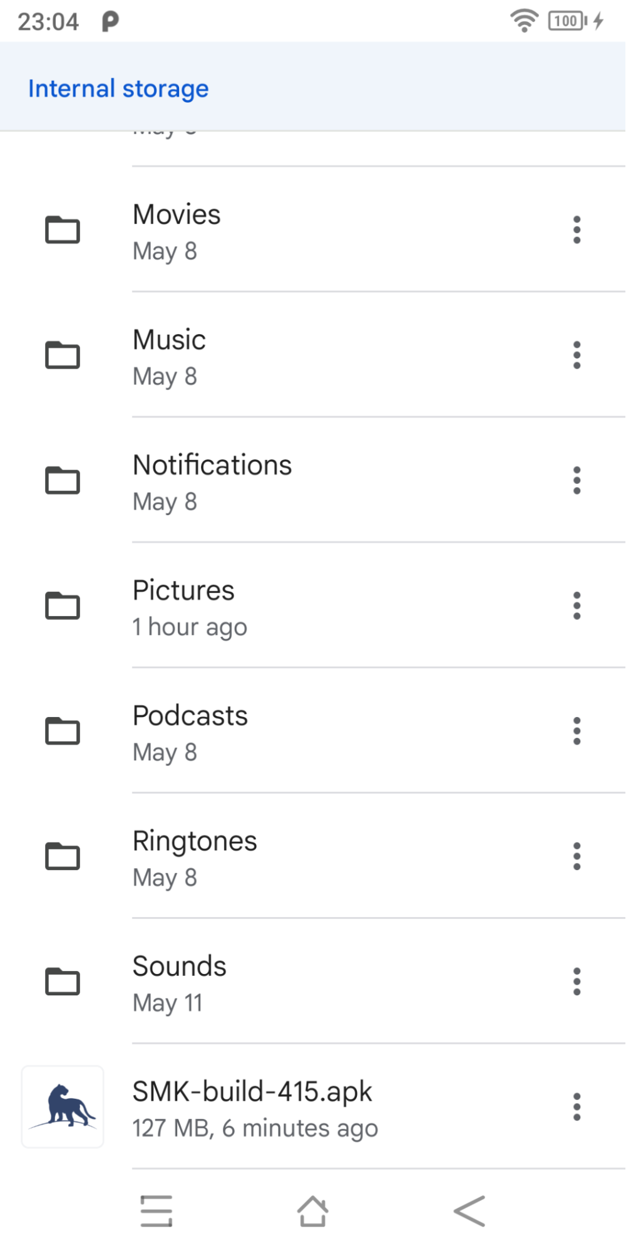Tap the Music folder icon
The image size is (626, 1253).
pos(63,355)
